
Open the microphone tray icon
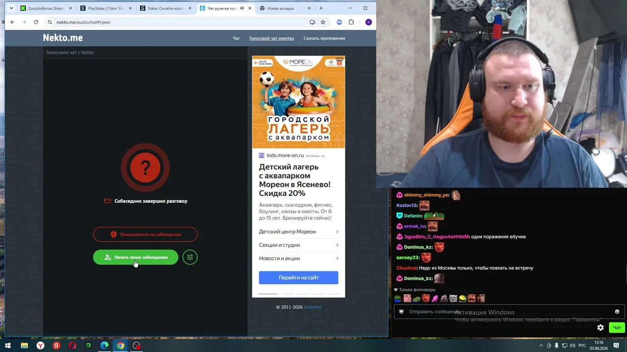click(556, 346)
